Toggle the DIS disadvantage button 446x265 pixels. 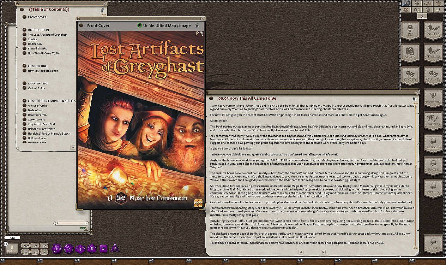click(25, 252)
